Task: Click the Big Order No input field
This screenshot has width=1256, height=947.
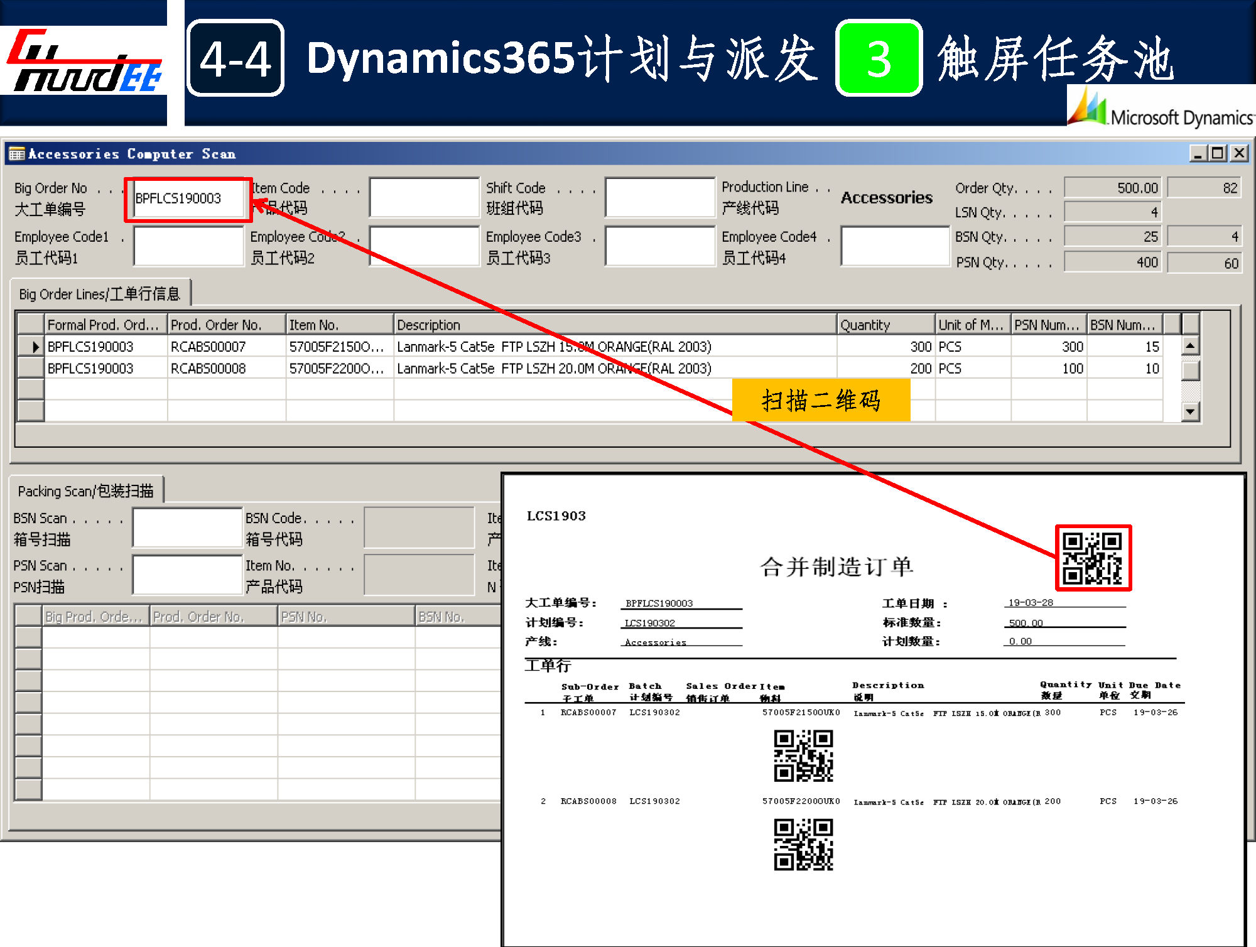Action: 188,199
